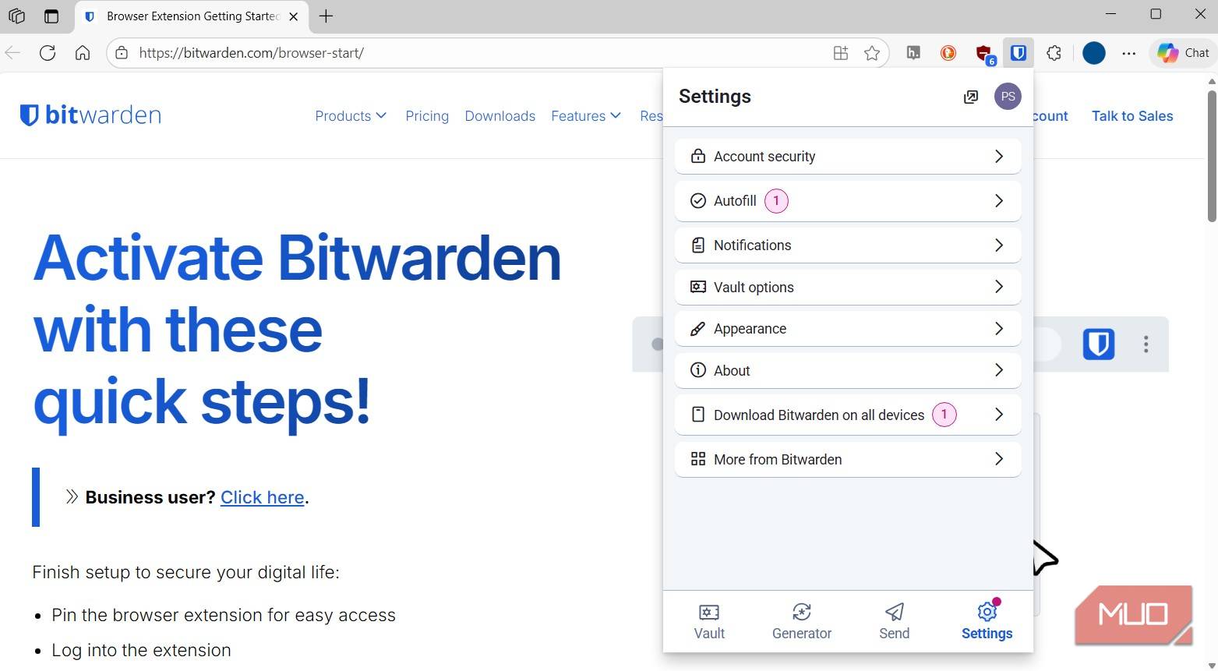Image resolution: width=1218 pixels, height=671 pixels.
Task: Open the Settings and more ellipsis menu
Action: pos(1129,53)
